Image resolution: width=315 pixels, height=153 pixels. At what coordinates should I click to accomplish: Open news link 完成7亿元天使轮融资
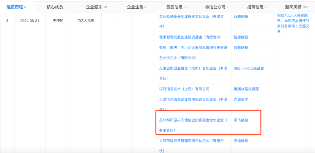point(293,23)
